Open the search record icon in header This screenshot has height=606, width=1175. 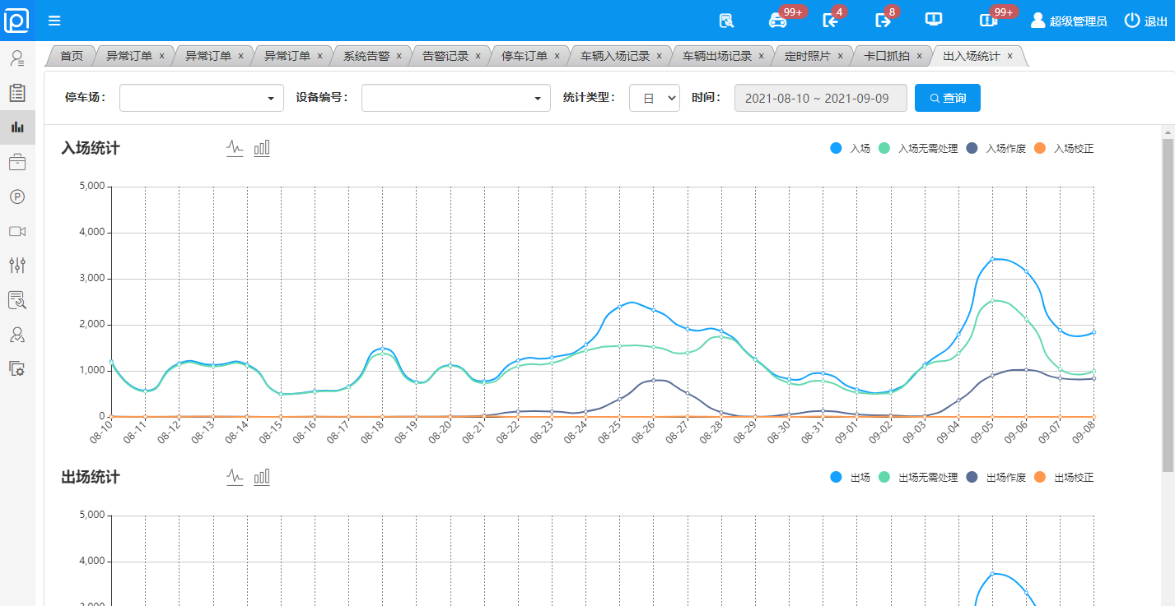click(726, 21)
